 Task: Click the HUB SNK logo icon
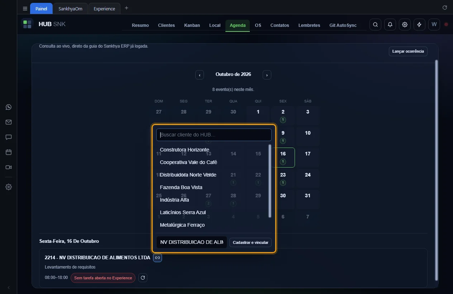[27, 24]
